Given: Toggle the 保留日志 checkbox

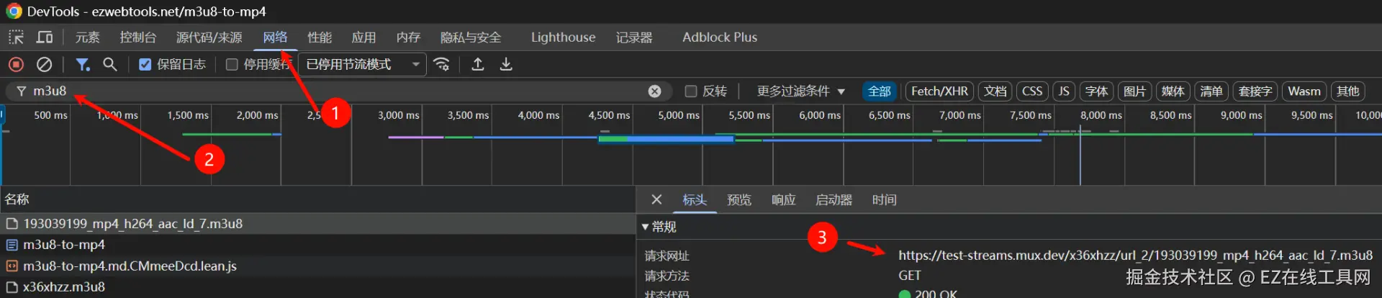Looking at the screenshot, I should point(145,65).
